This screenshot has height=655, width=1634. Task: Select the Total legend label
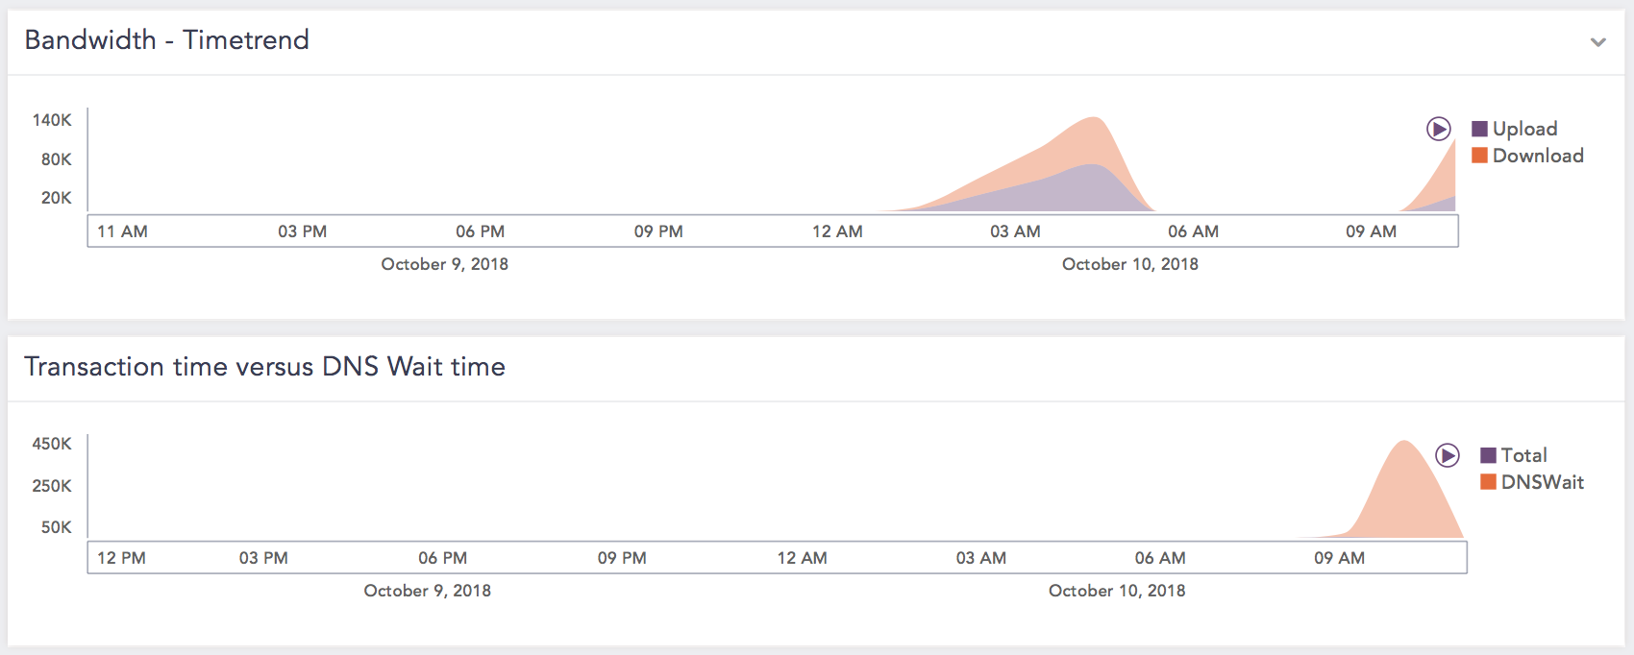[x=1524, y=455]
